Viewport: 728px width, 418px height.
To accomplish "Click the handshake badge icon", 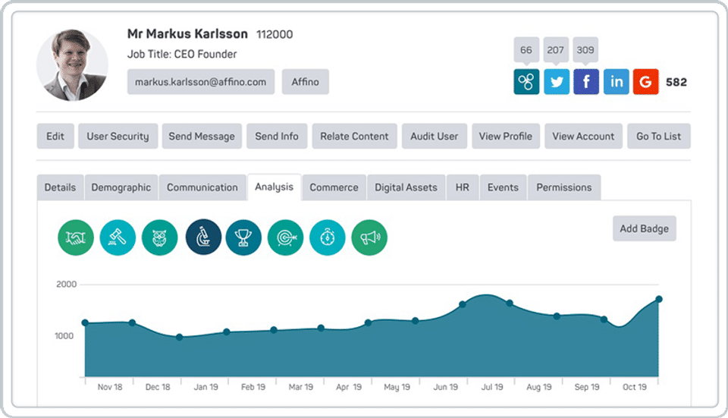I will 76,237.
